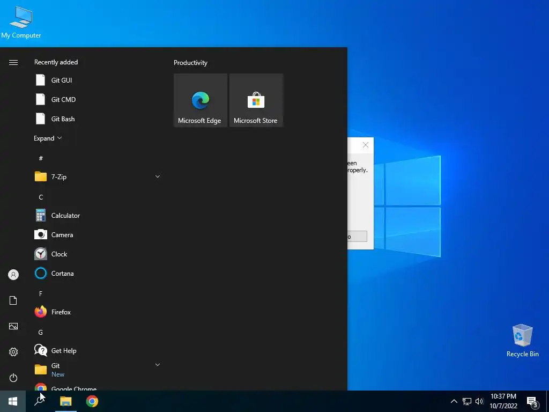Launch Git GUI from Recently added
549x412 pixels.
click(x=98, y=80)
